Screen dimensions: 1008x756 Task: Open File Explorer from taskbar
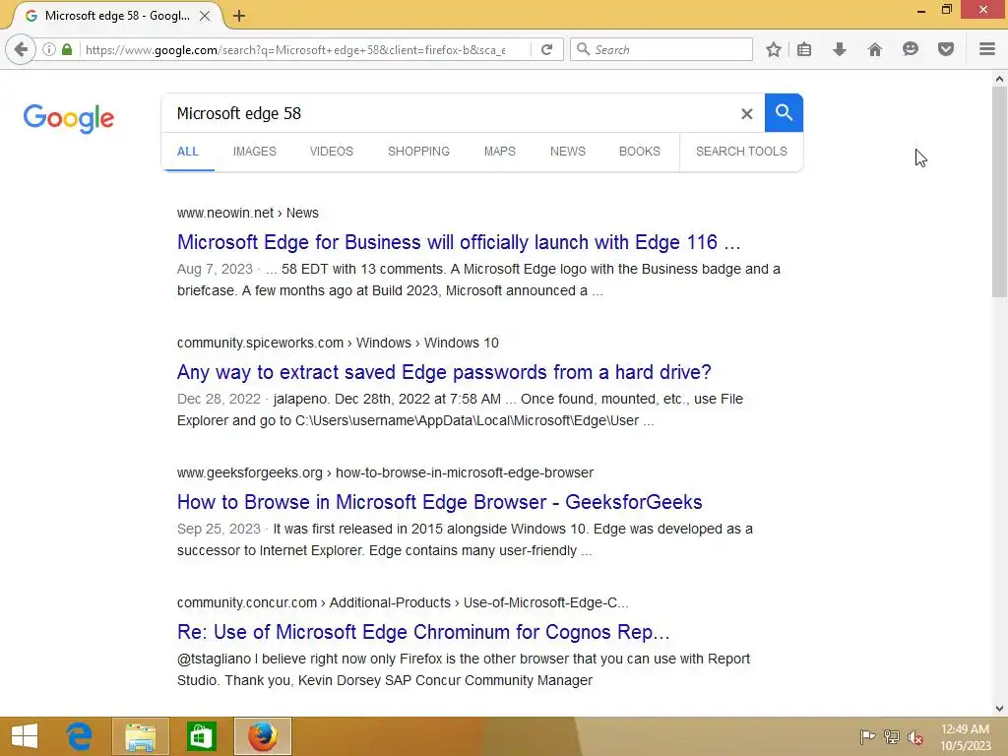[141, 736]
